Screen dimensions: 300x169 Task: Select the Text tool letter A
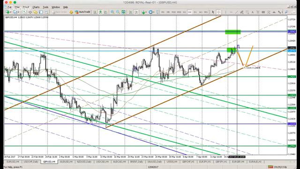point(253,12)
